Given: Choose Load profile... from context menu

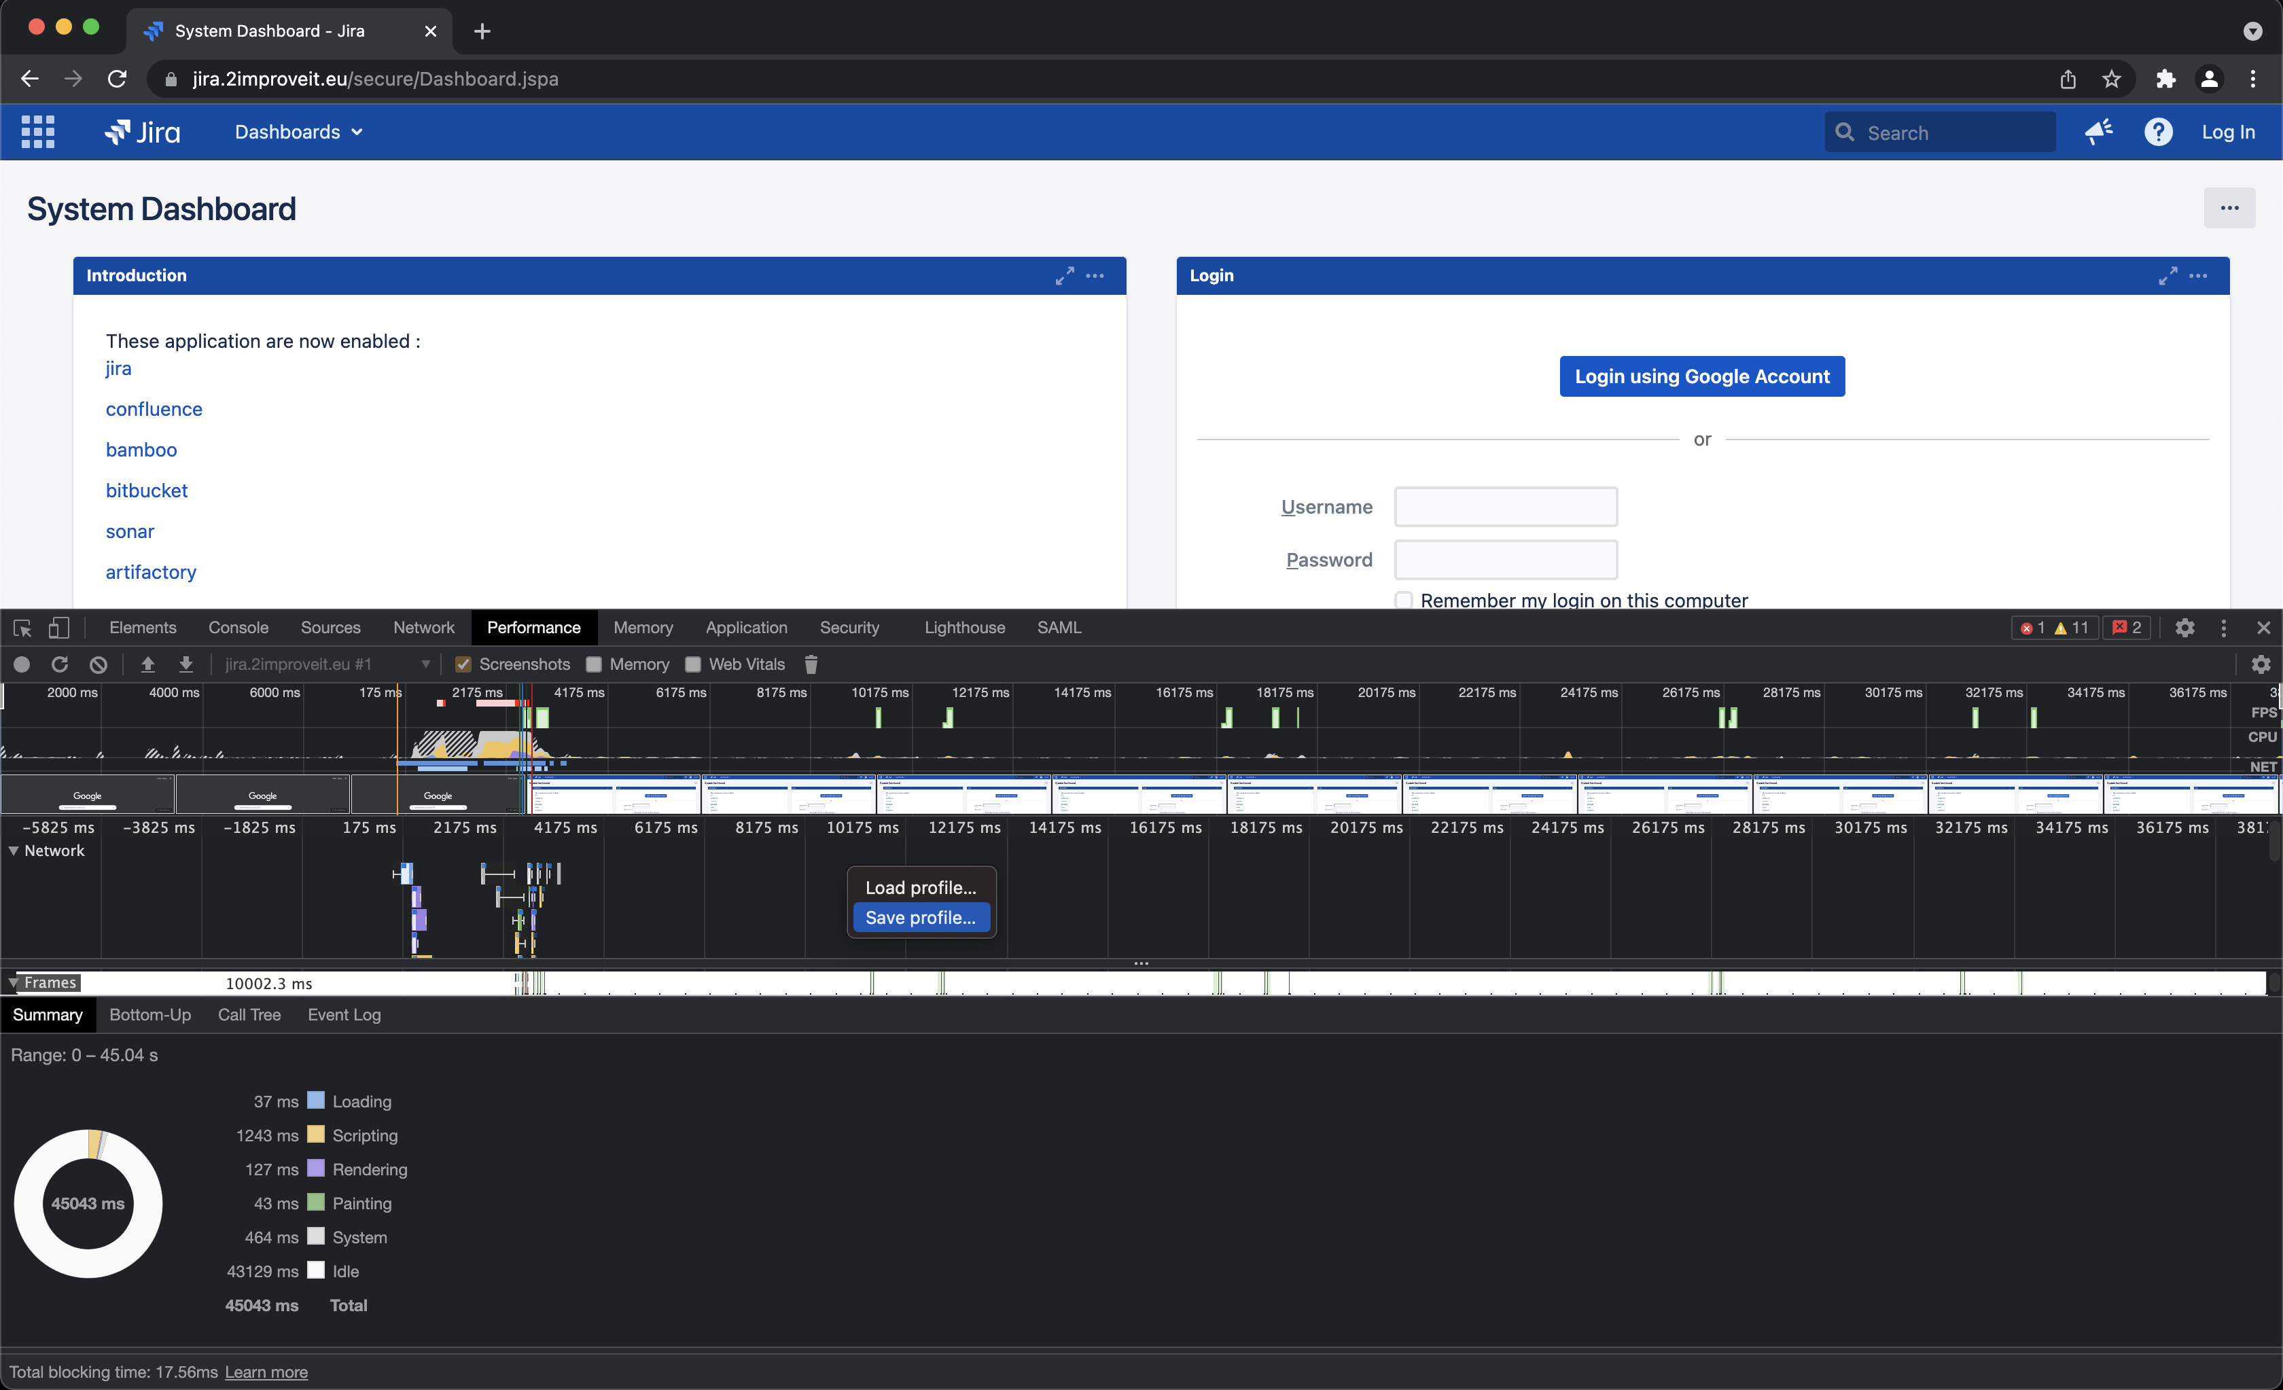Looking at the screenshot, I should [921, 888].
